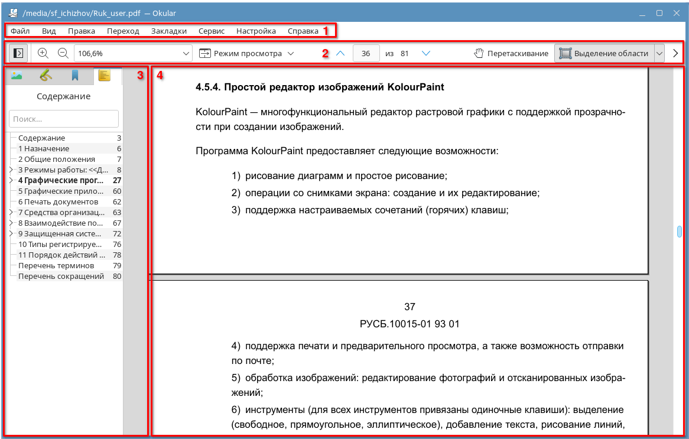Expand the '3 Режимы работы' tree entry
The width and height of the screenshot is (689, 439).
(11, 170)
